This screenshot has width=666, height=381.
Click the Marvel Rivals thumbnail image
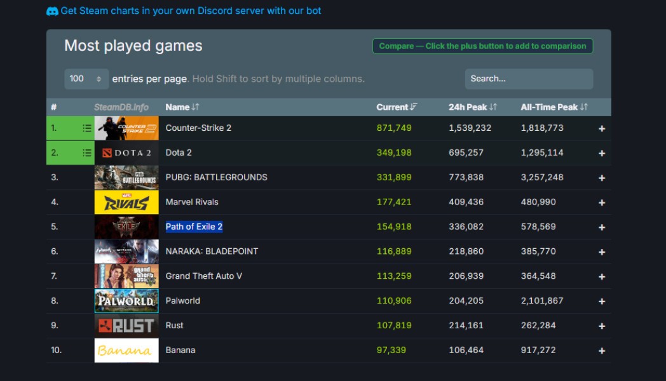pyautogui.click(x=126, y=202)
